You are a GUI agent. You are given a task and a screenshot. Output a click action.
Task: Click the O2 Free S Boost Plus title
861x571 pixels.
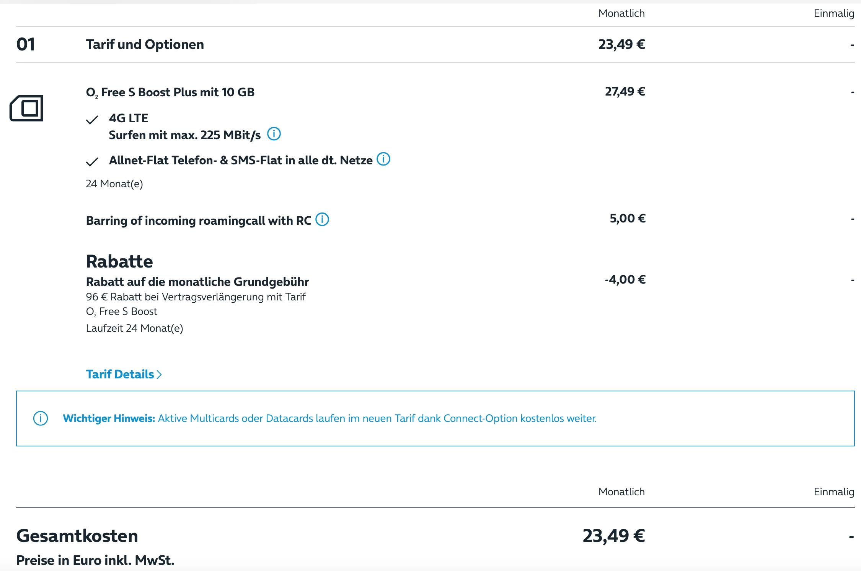(x=170, y=92)
